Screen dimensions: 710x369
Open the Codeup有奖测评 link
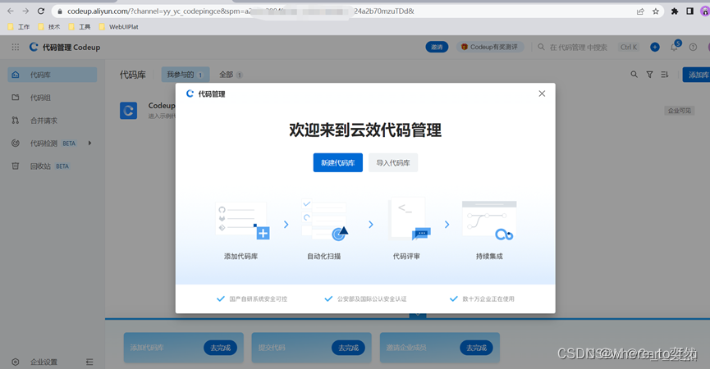click(489, 47)
